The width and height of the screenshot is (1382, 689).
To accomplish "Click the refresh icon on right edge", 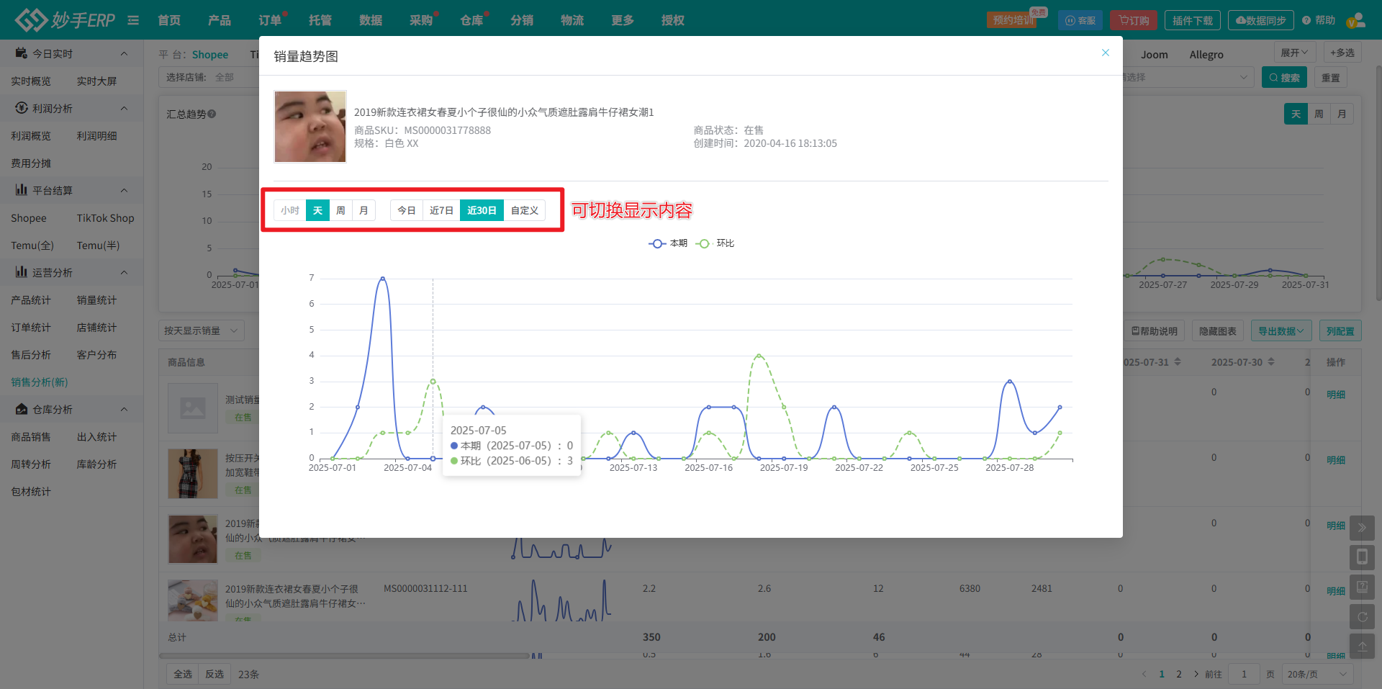I will point(1362,617).
